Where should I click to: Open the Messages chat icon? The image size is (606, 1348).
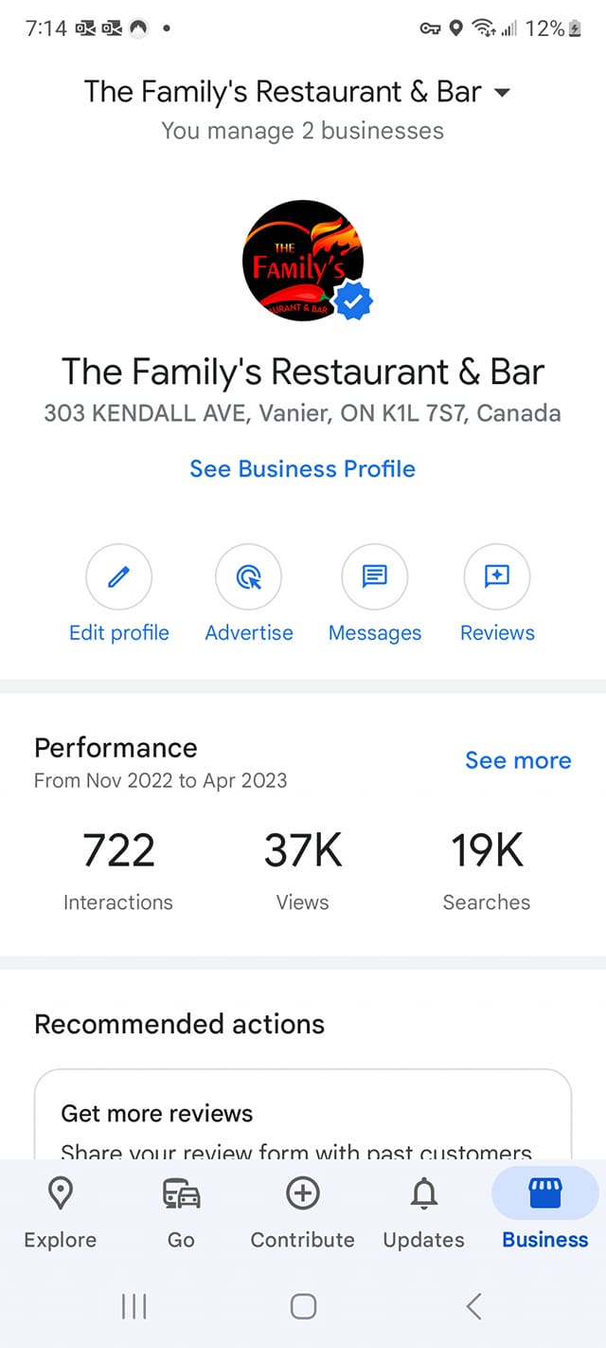pyautogui.click(x=375, y=575)
